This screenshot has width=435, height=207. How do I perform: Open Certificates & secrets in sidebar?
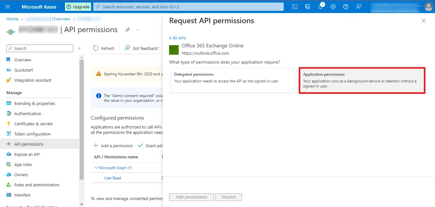pyautogui.click(x=33, y=124)
